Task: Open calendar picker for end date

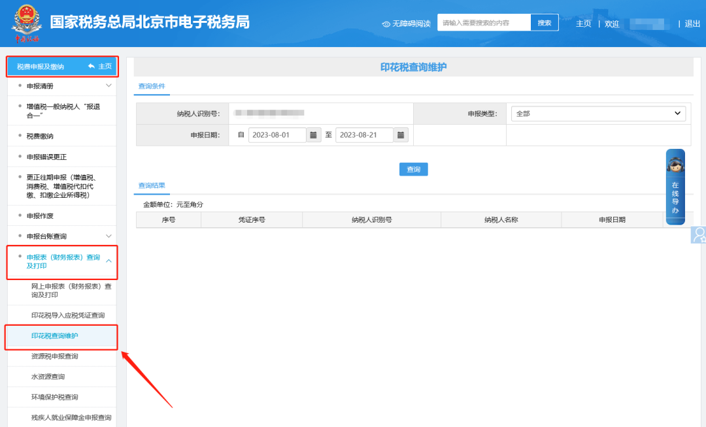Action: (401, 135)
